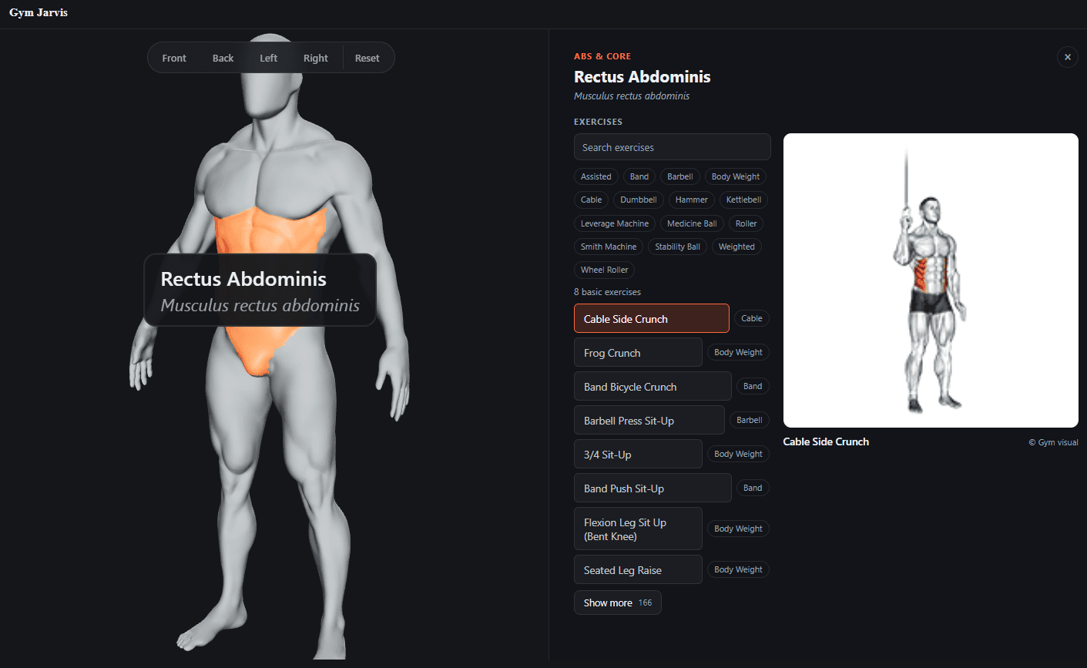
Task: Toggle the Assisted equipment filter
Action: tap(596, 176)
